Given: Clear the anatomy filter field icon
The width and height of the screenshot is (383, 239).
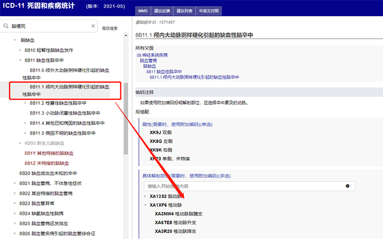Looking at the screenshot, I should tap(347, 186).
